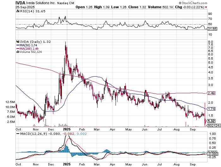Click the Open 1.26 value
This screenshot has width=221, height=167.
click(84, 7)
